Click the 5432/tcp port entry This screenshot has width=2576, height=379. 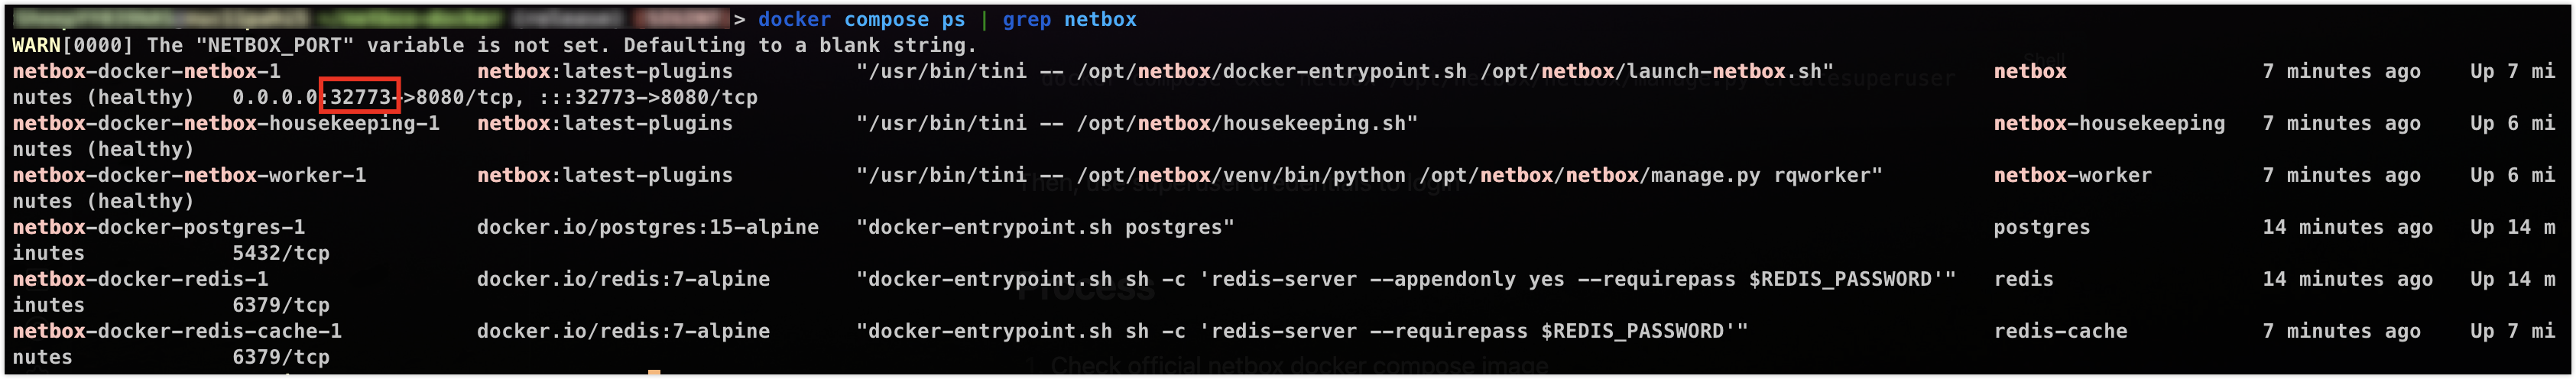[x=281, y=253]
